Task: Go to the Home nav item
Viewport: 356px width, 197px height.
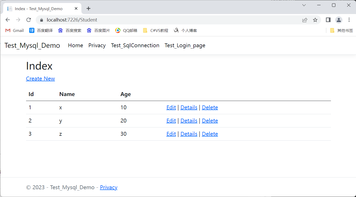Action: (x=76, y=45)
